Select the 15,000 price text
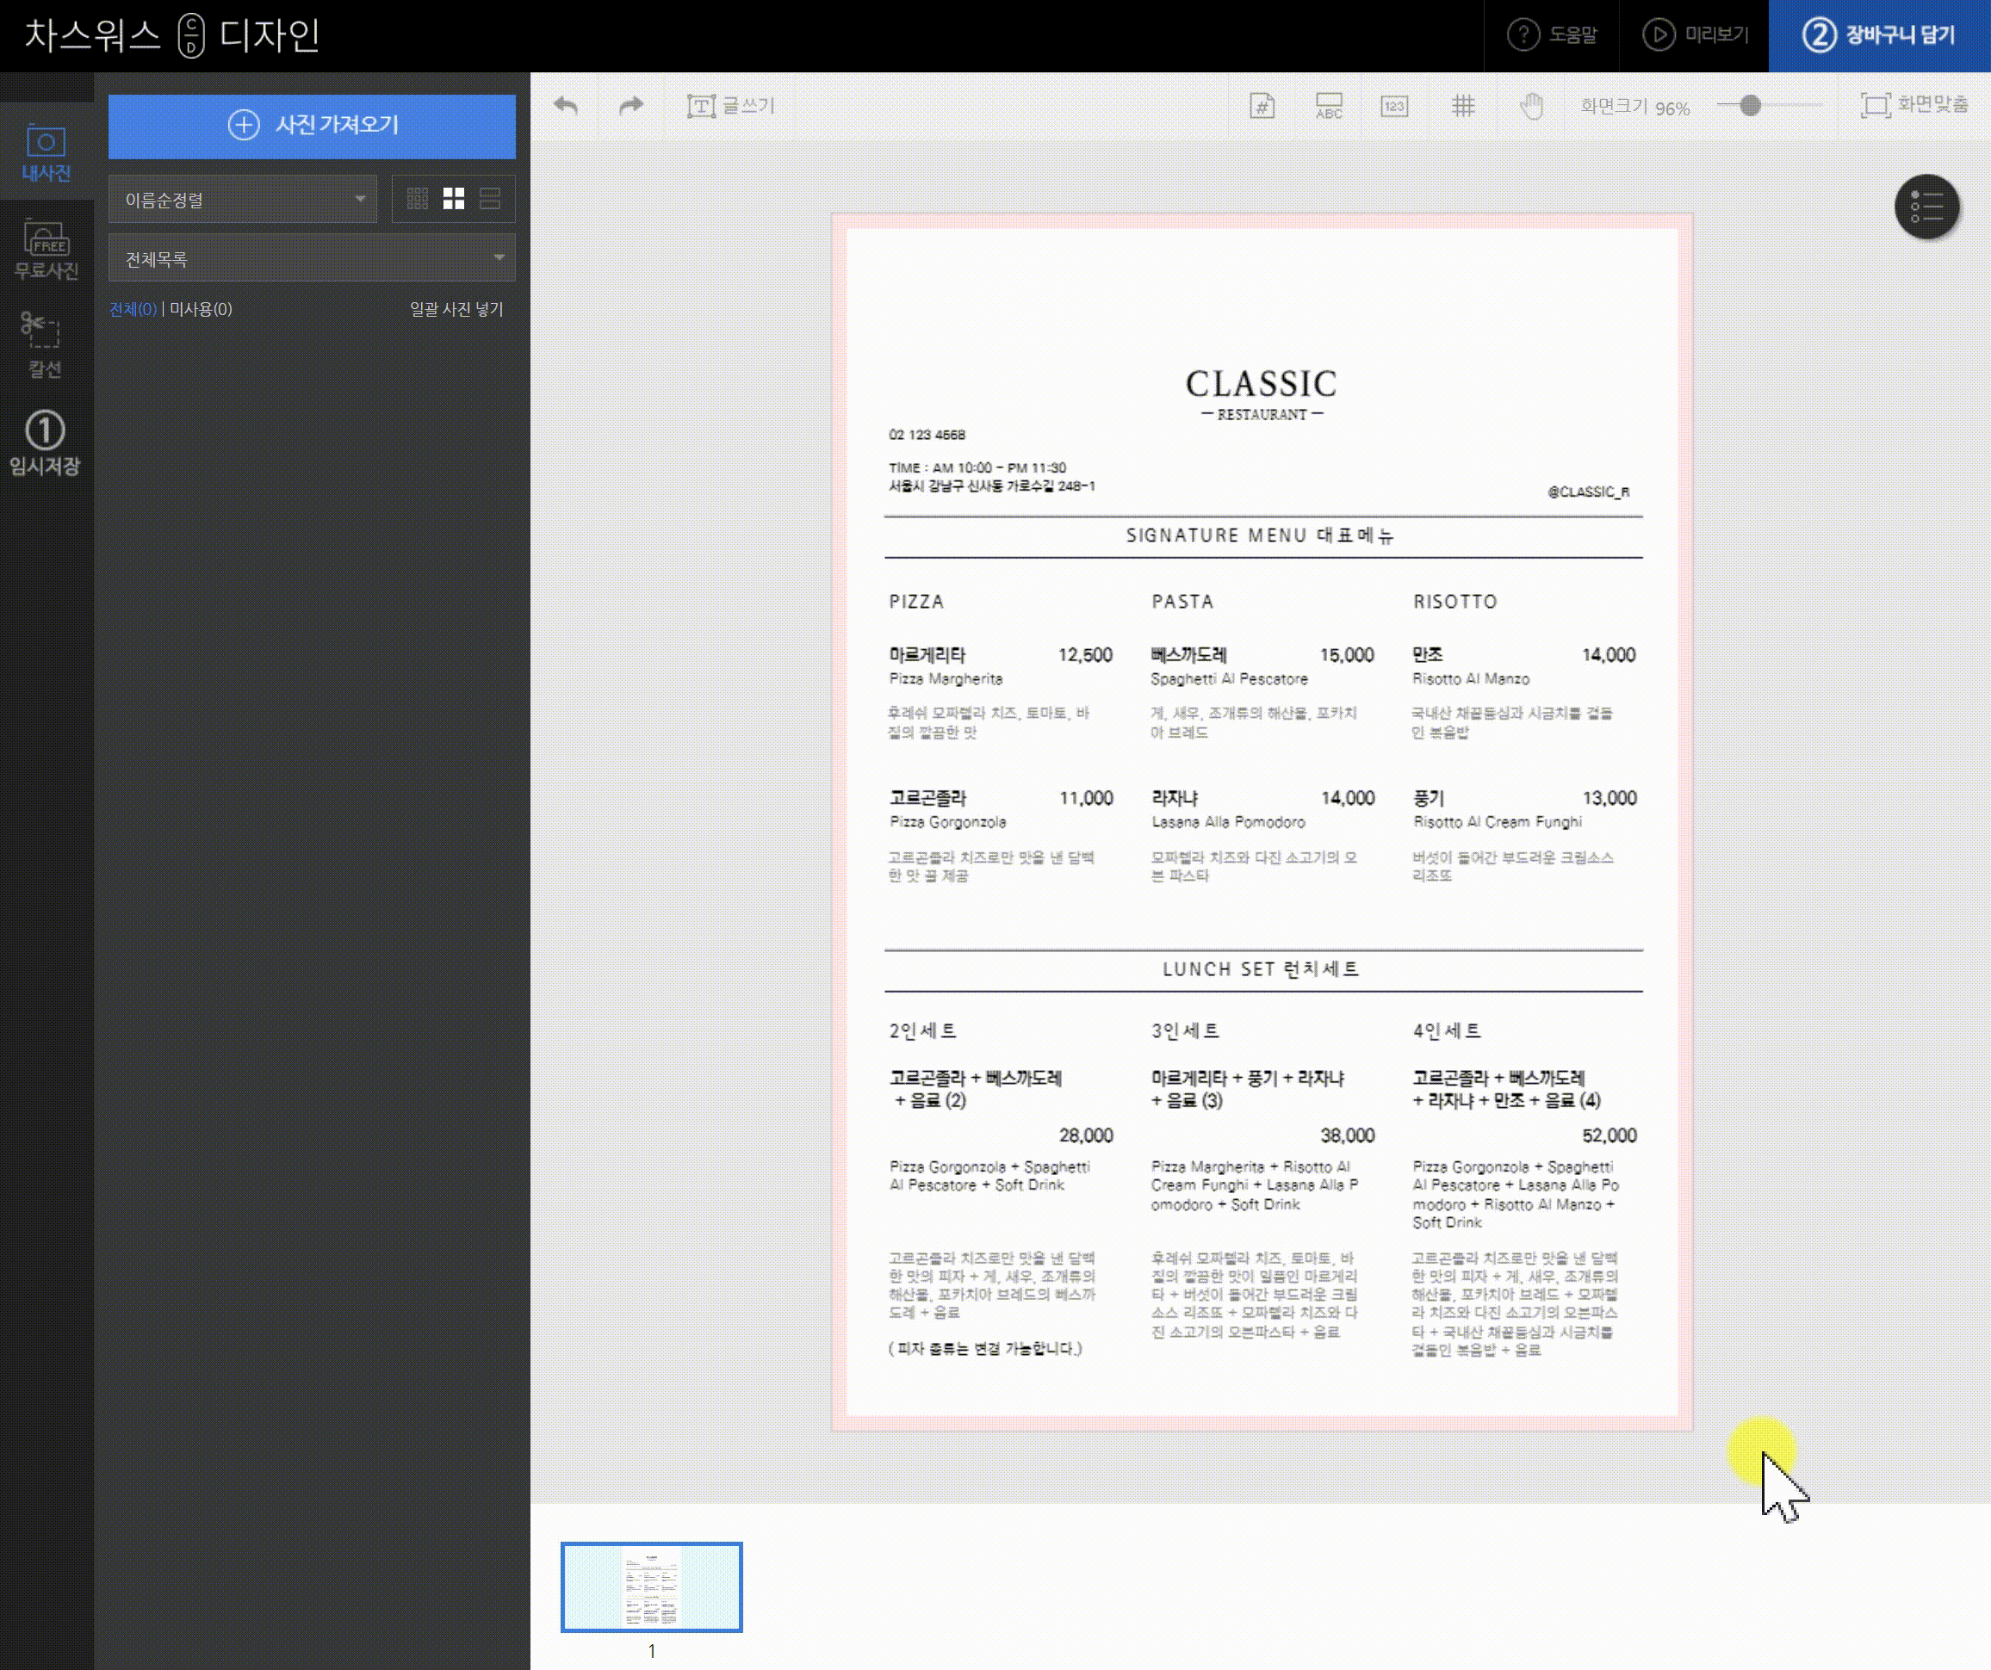Screen dimensions: 1991x1670 (1347, 655)
